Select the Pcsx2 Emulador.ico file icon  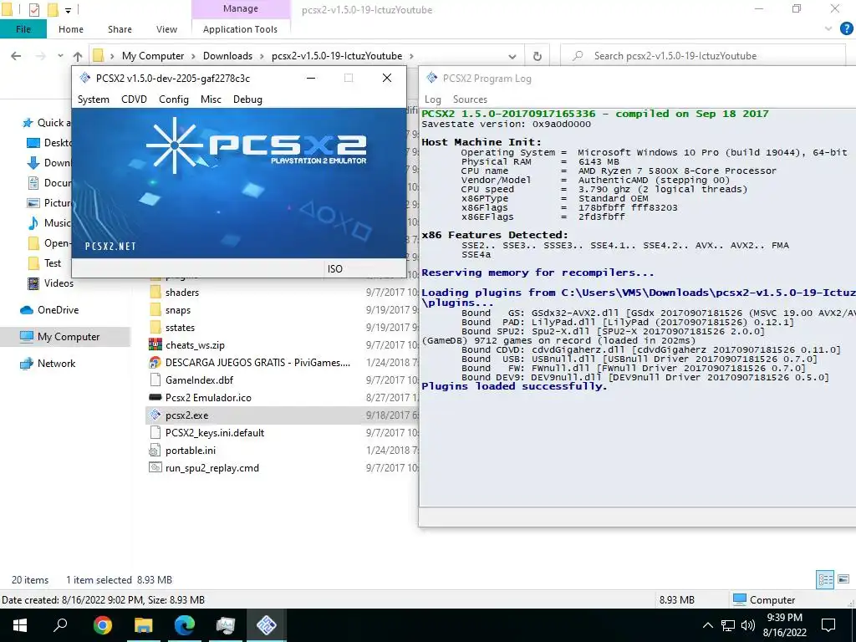click(155, 397)
